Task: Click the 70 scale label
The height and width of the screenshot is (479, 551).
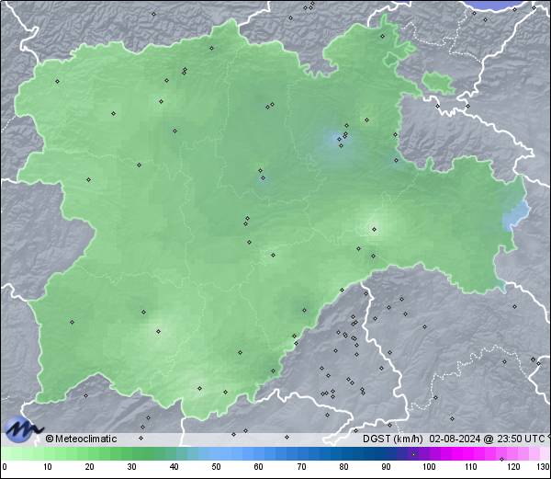Action: click(301, 467)
